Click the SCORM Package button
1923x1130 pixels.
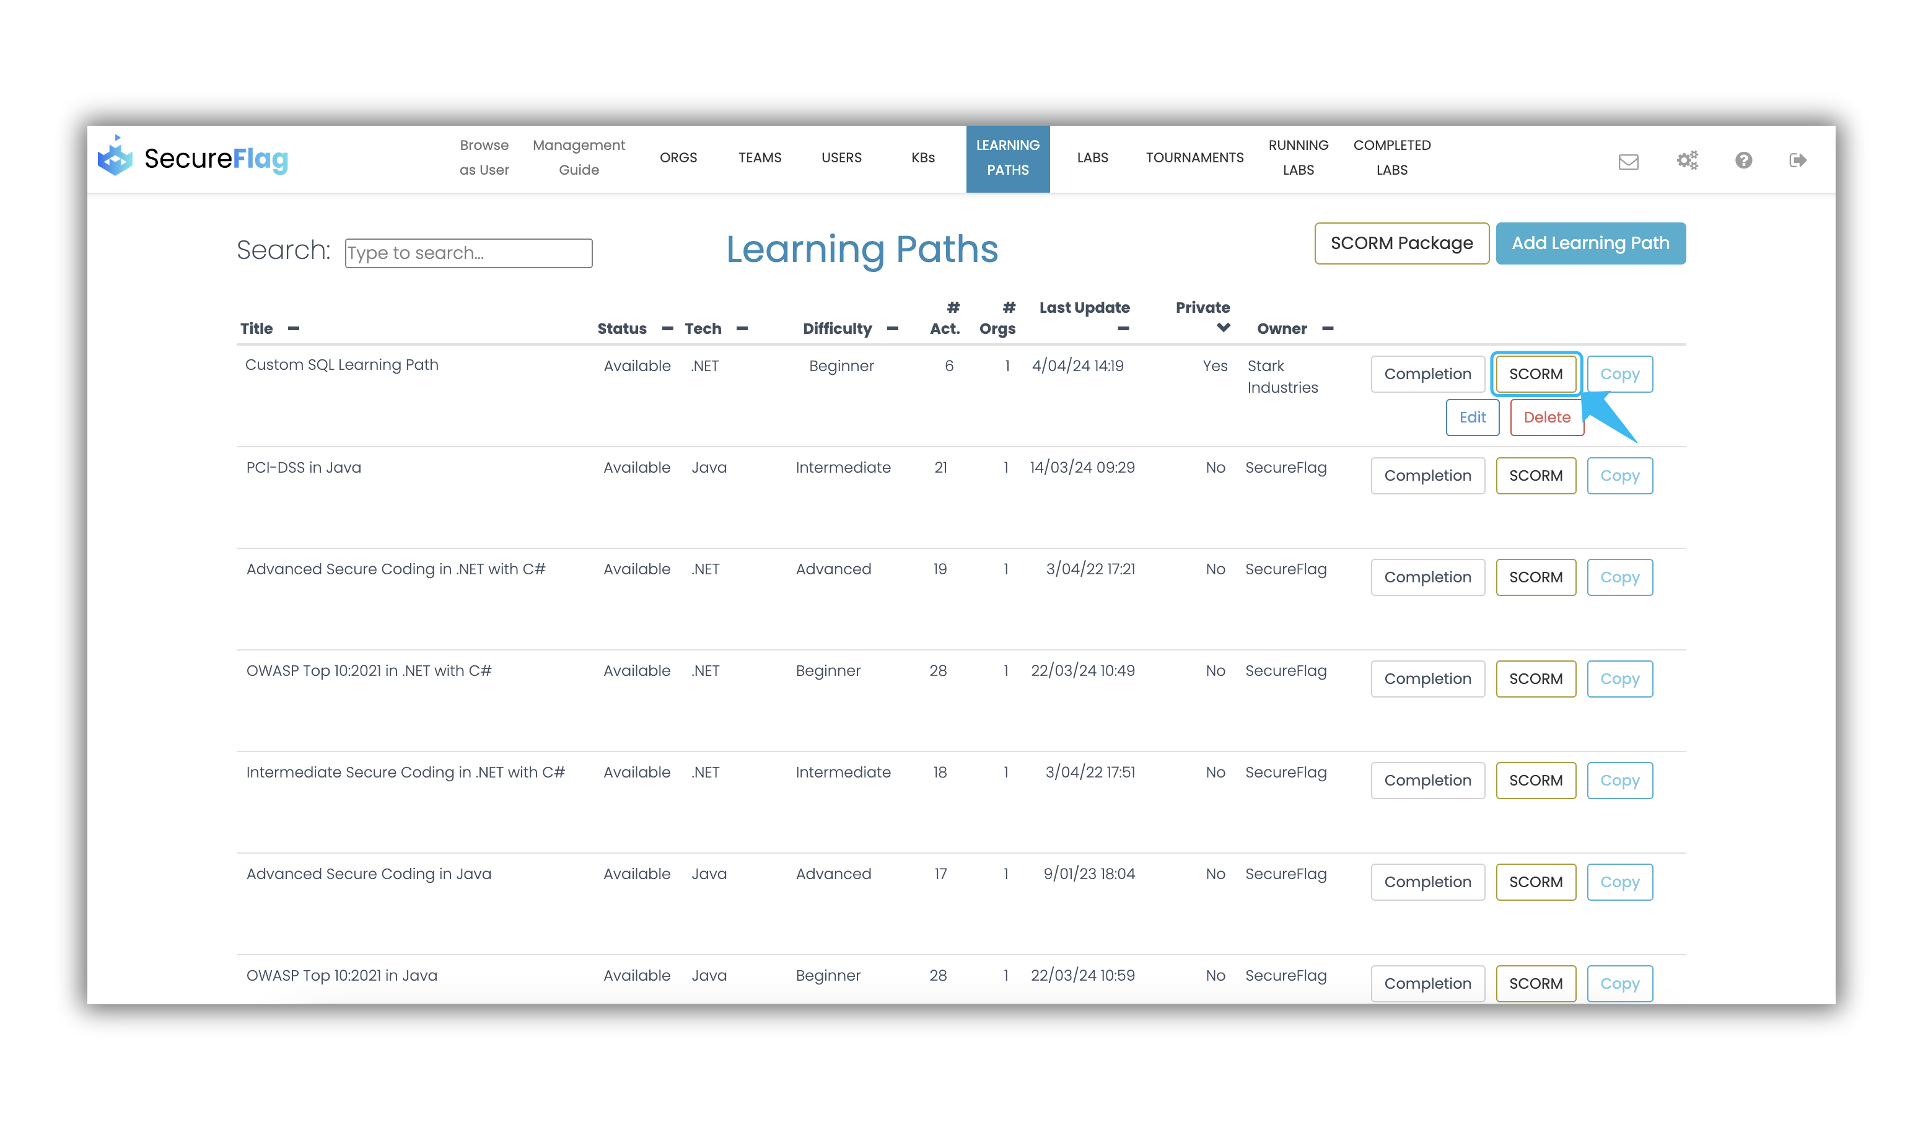point(1402,243)
